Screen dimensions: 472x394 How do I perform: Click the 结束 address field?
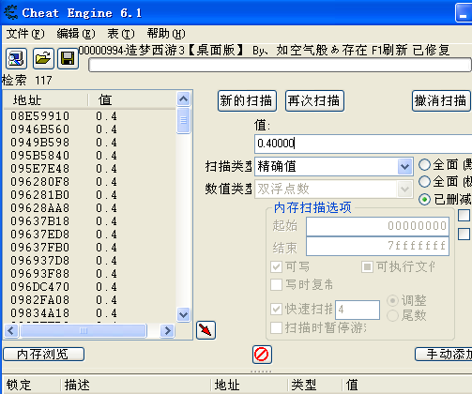(377, 246)
